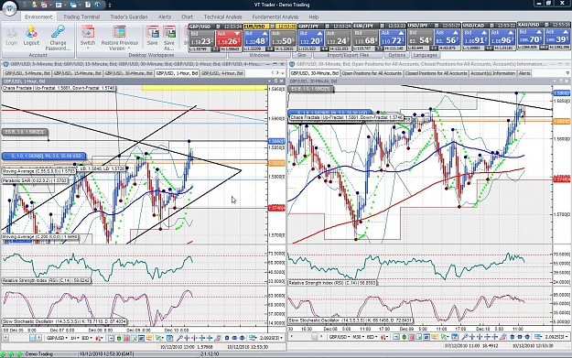Open the GBP/USD symbol dropdown in right chart toolbar
Screen dimensions: 572x358
point(340,337)
